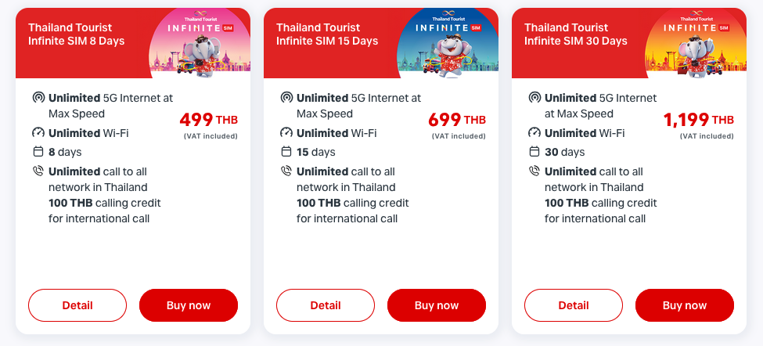The width and height of the screenshot is (763, 346).
Task: Purchase the Infinite SIM 30 Days plan
Action: click(684, 305)
